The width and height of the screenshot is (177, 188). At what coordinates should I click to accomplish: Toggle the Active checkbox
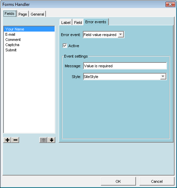click(65, 46)
